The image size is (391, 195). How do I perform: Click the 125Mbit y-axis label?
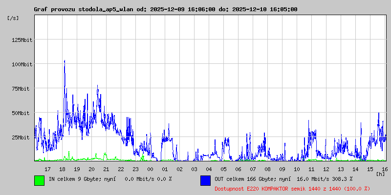click(22, 40)
